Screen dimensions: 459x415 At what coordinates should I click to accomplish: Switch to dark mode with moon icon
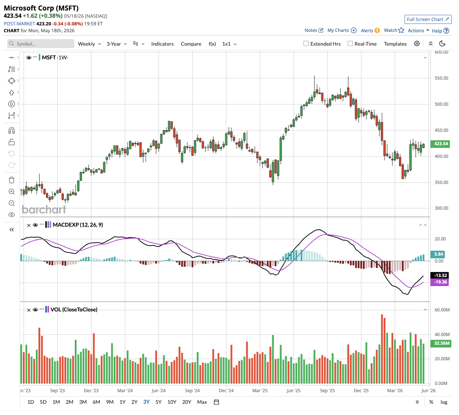coord(442,43)
